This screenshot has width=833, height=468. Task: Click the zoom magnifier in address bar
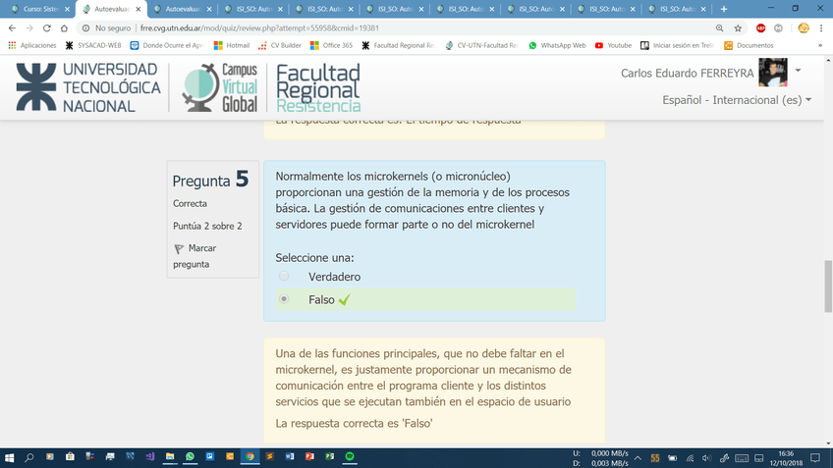coord(721,28)
